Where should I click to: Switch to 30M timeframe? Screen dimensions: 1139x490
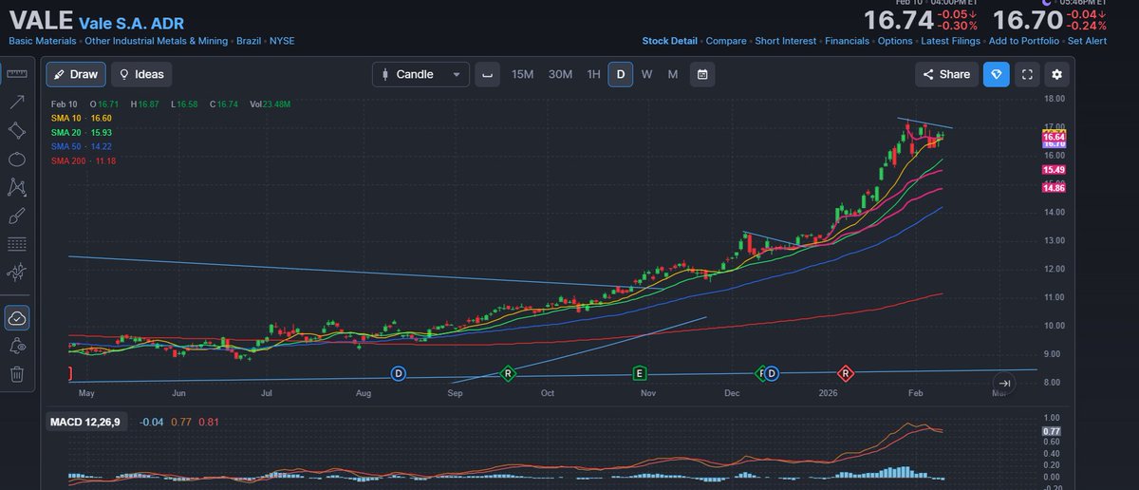[x=560, y=74]
